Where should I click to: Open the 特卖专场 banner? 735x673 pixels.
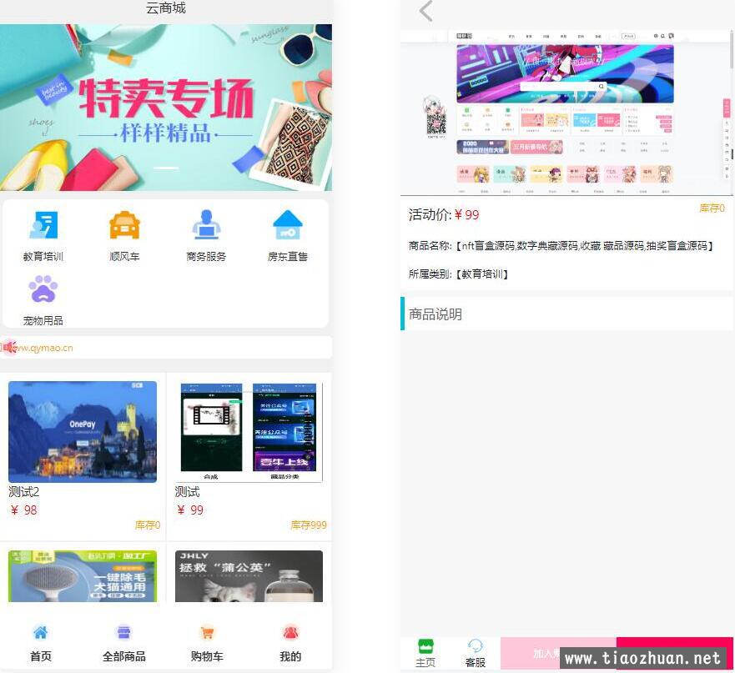tap(166, 108)
